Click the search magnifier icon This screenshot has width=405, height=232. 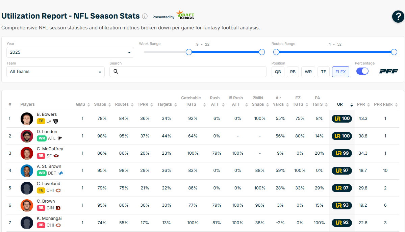coord(116,72)
